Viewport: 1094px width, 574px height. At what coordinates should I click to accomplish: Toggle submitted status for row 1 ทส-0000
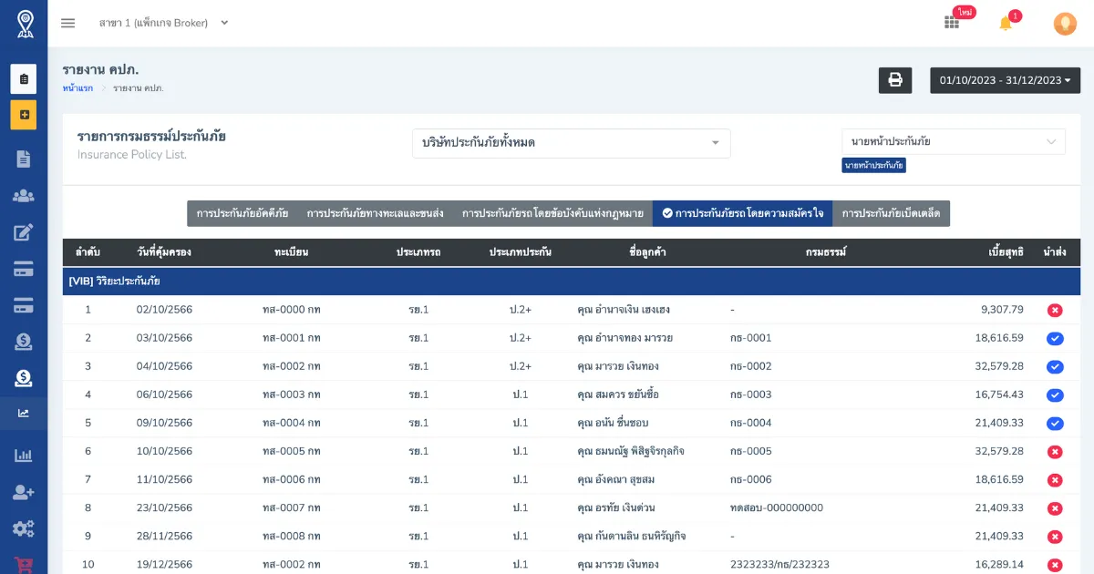(x=1055, y=310)
